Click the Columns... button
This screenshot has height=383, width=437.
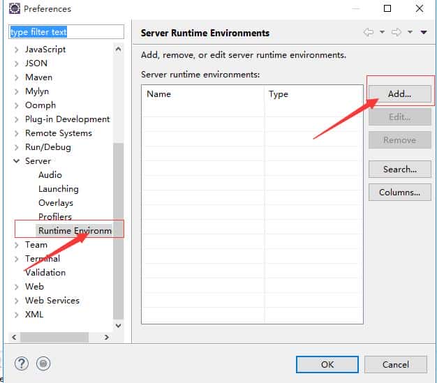(400, 192)
